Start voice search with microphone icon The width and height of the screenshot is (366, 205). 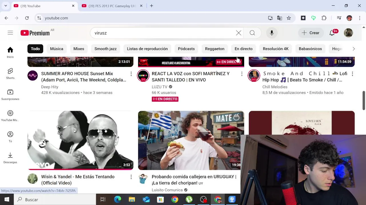point(272,33)
